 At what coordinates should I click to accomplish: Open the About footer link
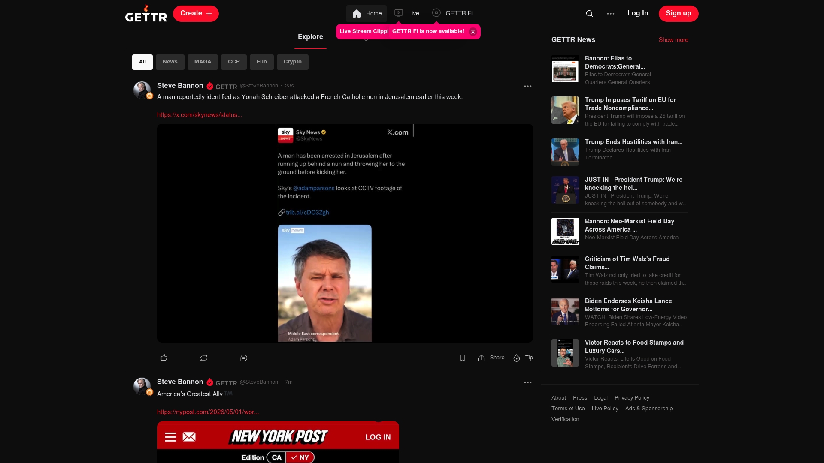(x=558, y=398)
